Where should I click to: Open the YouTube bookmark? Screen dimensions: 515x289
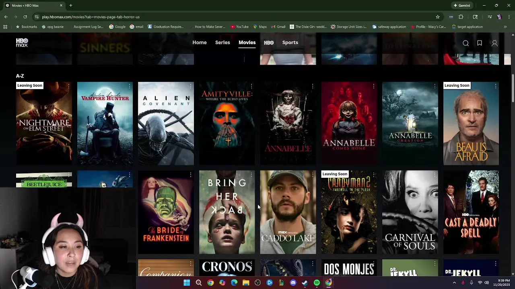click(x=240, y=27)
